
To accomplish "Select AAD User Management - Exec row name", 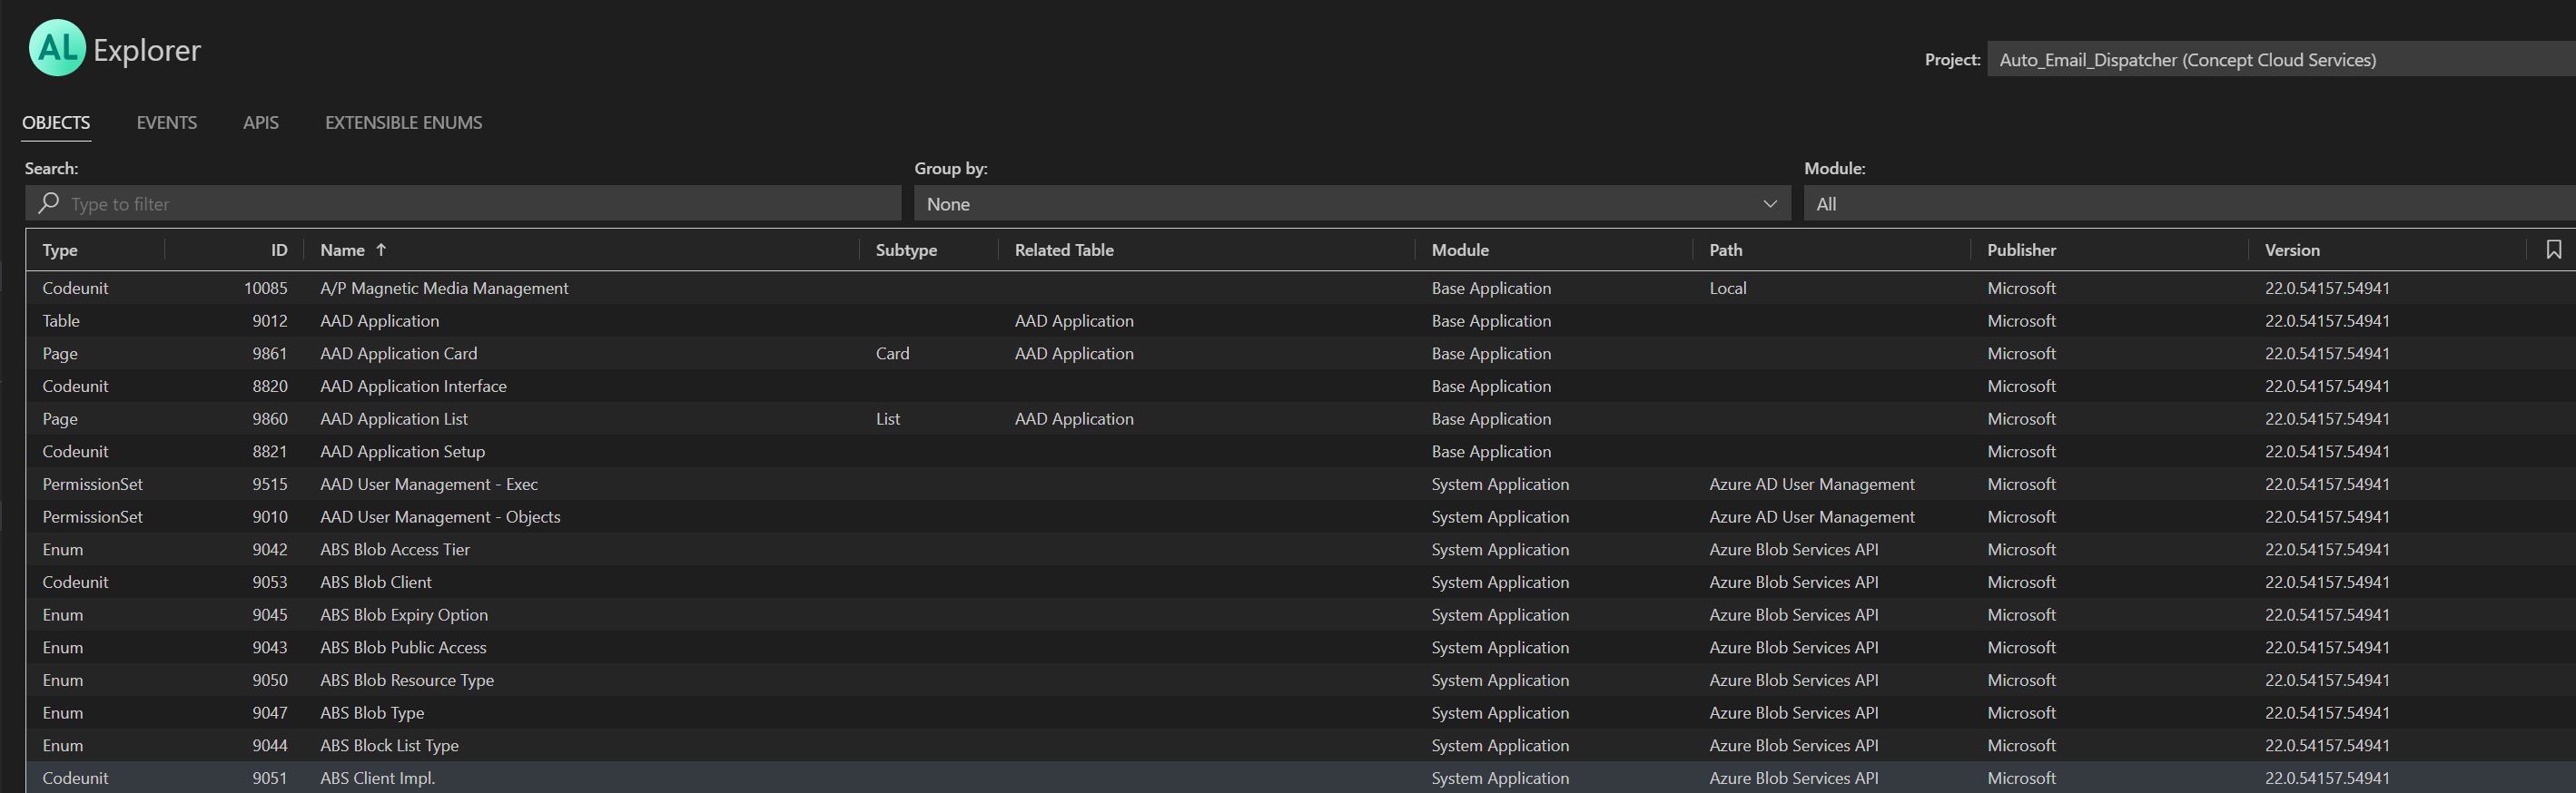I will click(429, 485).
